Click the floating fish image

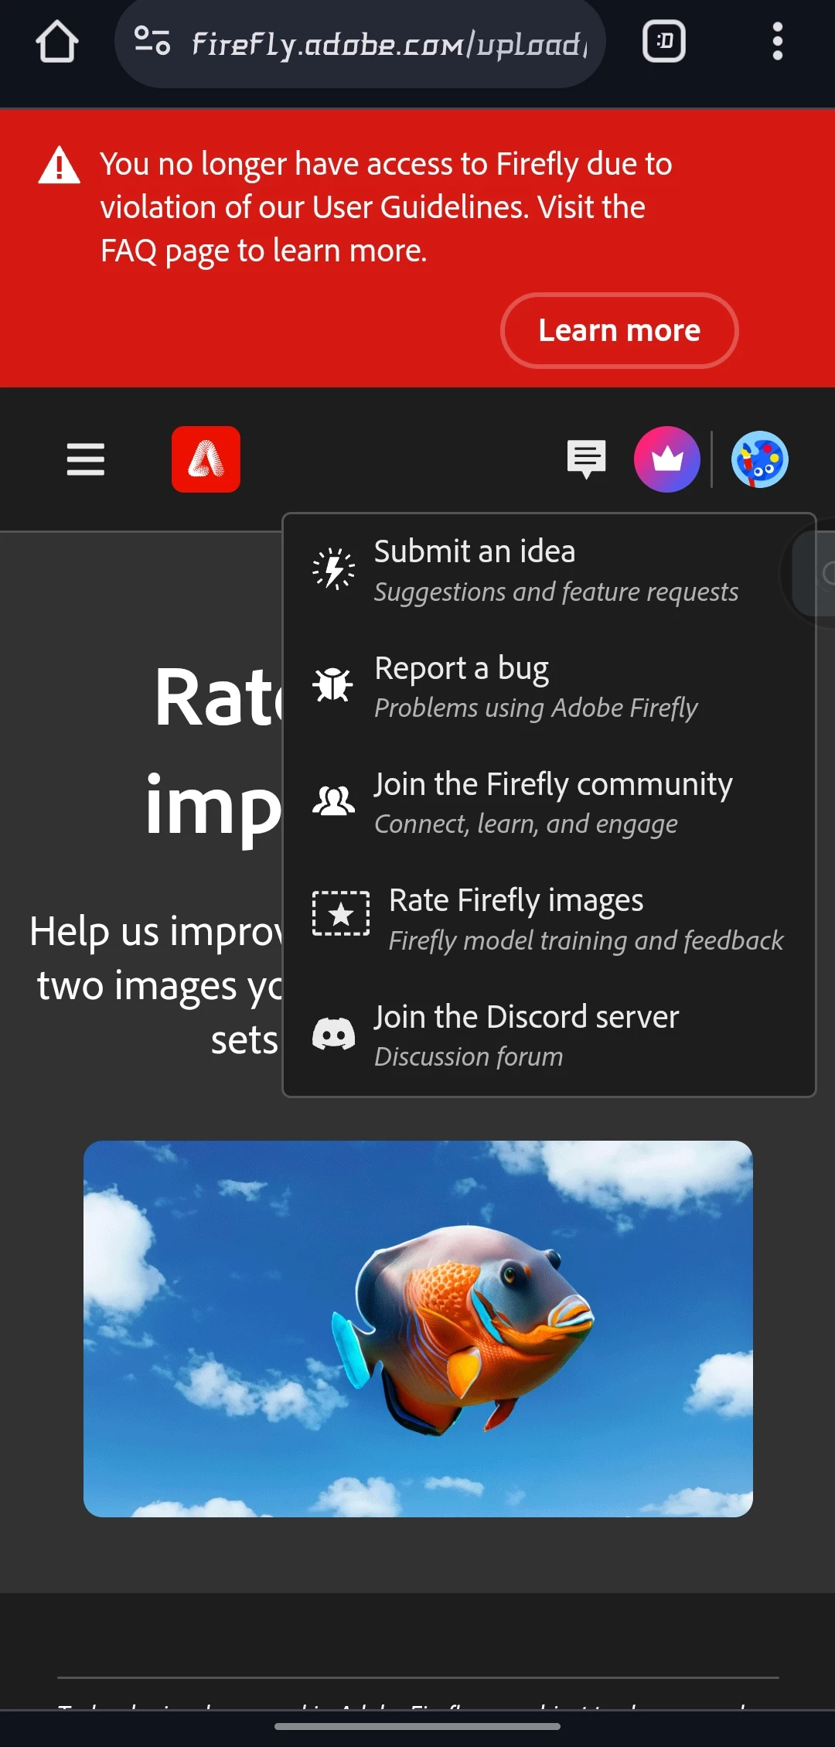418,1329
